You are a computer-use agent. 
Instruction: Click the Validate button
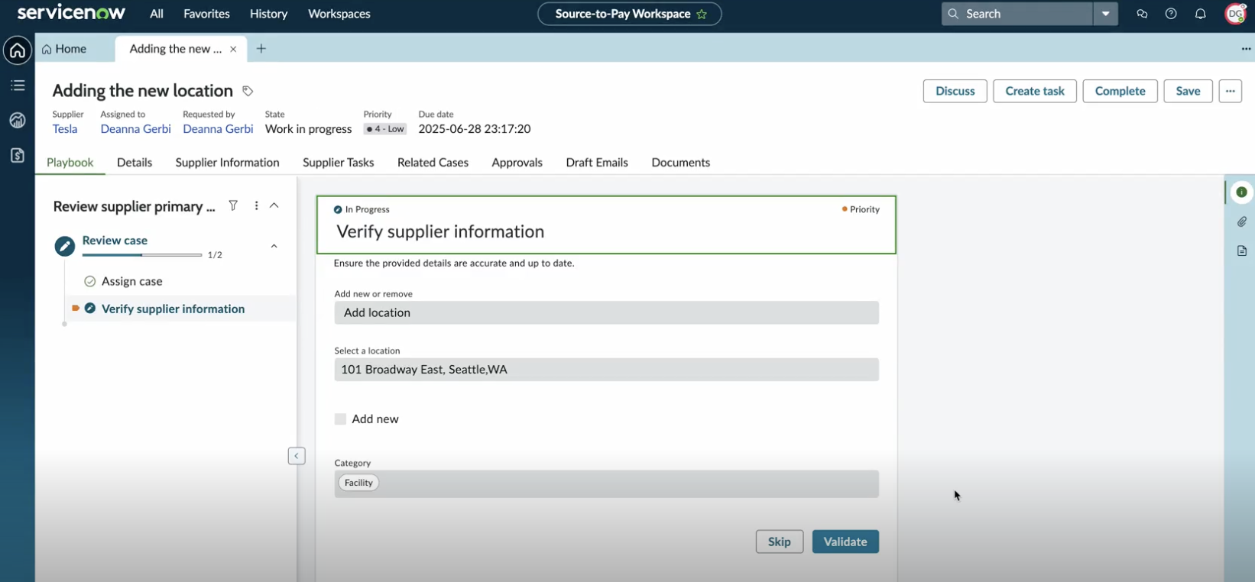(845, 542)
